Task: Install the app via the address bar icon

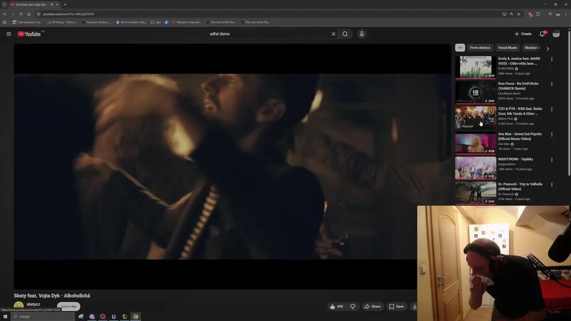Action: 504,14
